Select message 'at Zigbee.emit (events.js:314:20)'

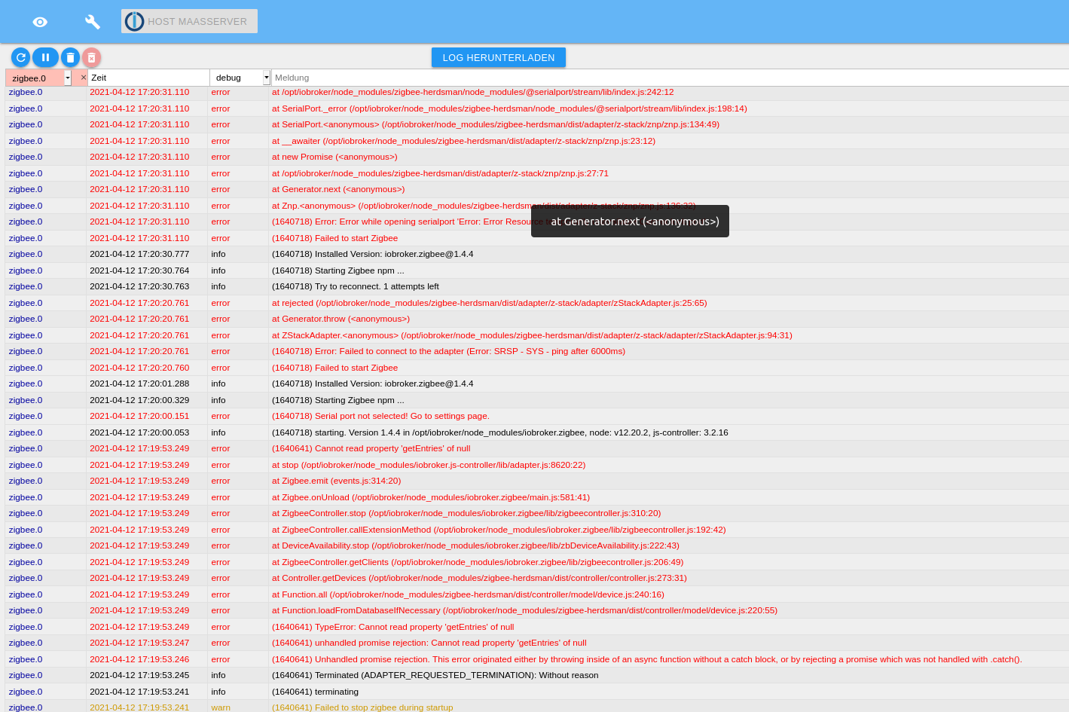coord(336,481)
